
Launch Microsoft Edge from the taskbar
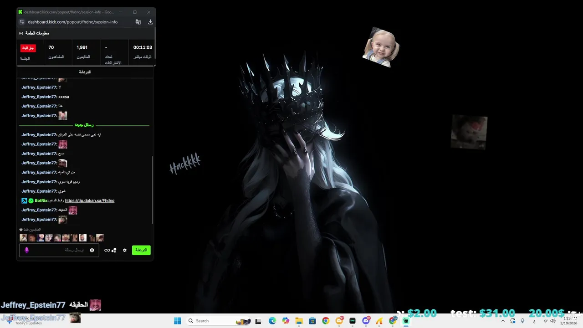click(272, 321)
